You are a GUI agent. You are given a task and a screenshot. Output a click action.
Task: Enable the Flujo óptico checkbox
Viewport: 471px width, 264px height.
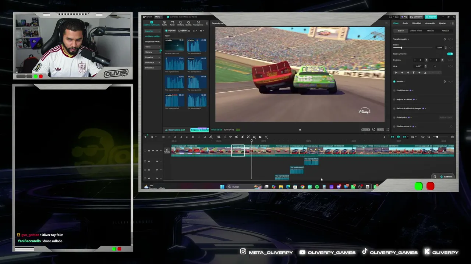[x=394, y=117]
